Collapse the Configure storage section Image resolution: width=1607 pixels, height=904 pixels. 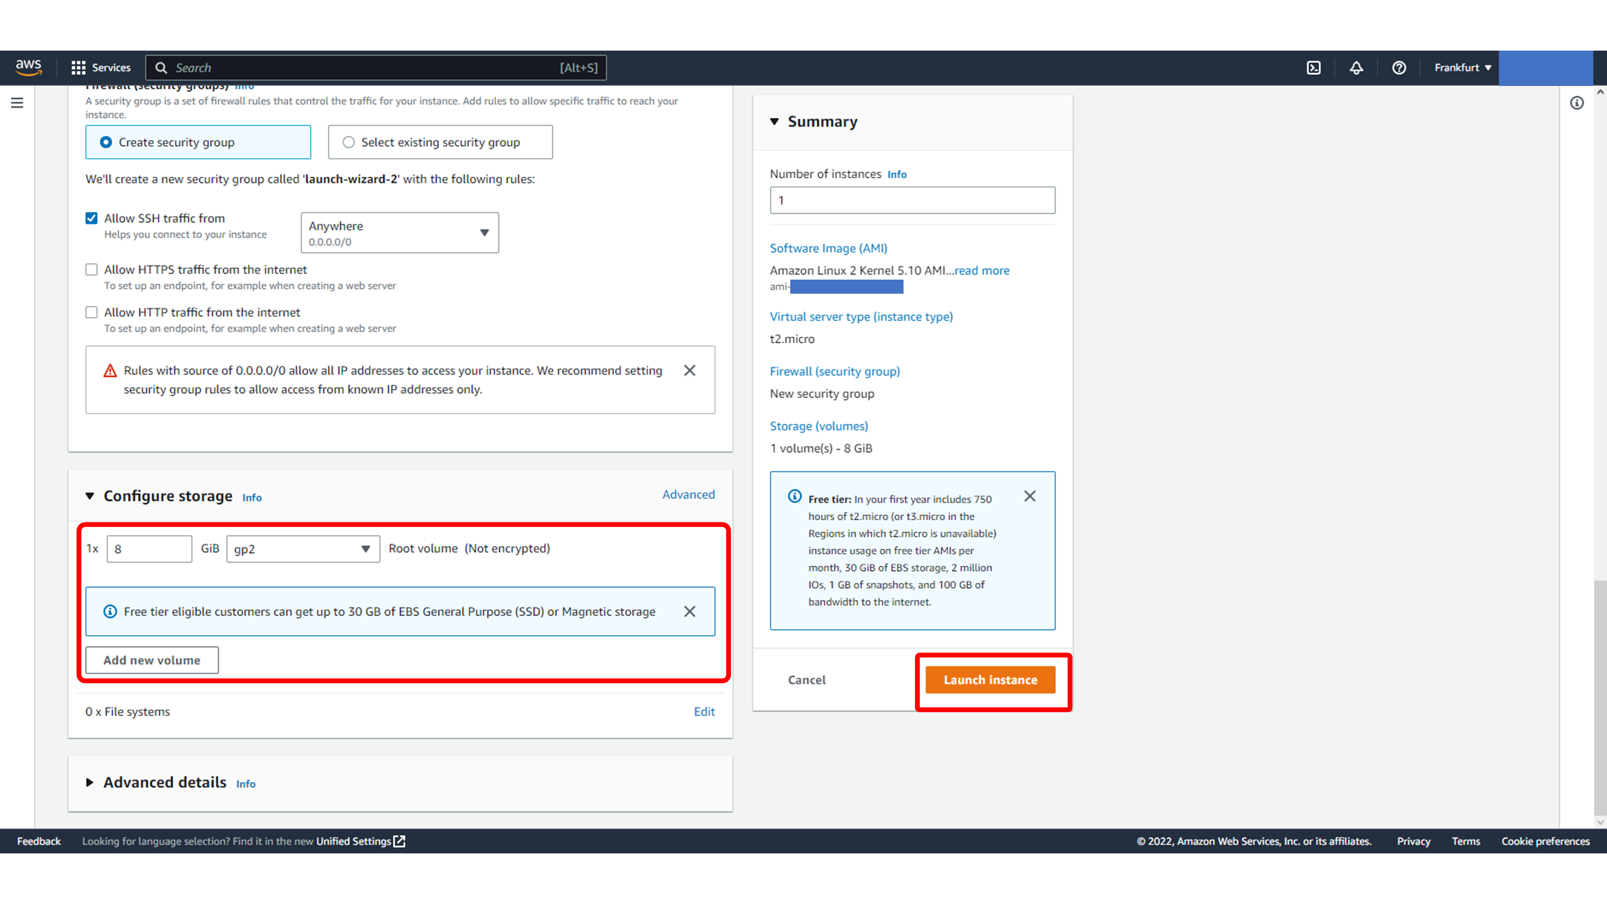coord(90,496)
